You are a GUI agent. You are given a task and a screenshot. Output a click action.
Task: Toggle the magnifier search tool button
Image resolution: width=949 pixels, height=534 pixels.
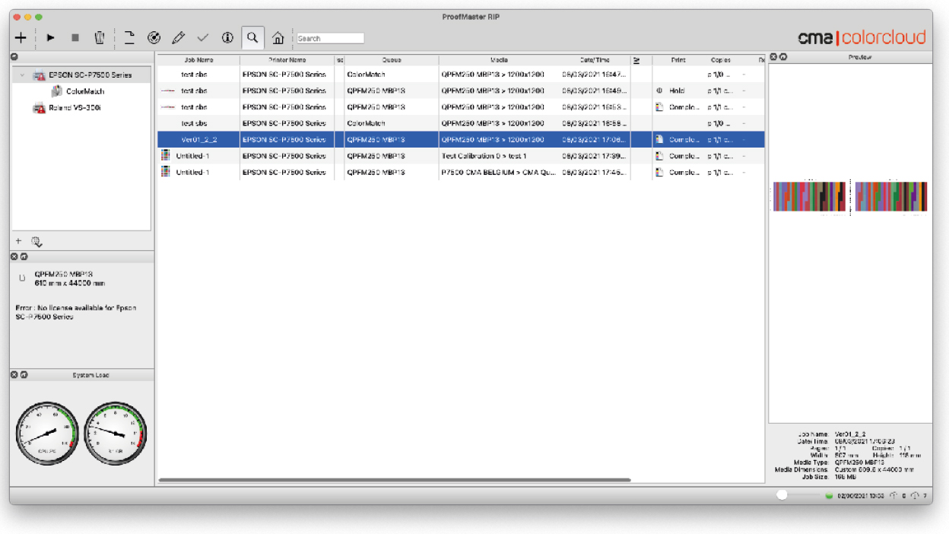tap(252, 37)
